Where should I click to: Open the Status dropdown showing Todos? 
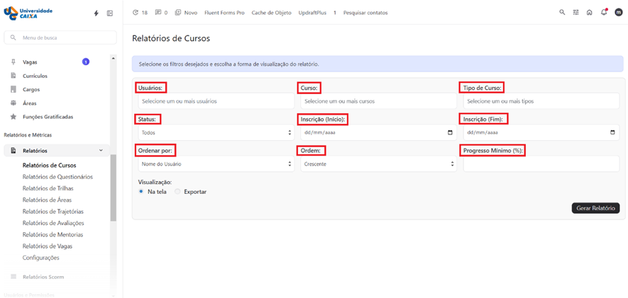215,132
